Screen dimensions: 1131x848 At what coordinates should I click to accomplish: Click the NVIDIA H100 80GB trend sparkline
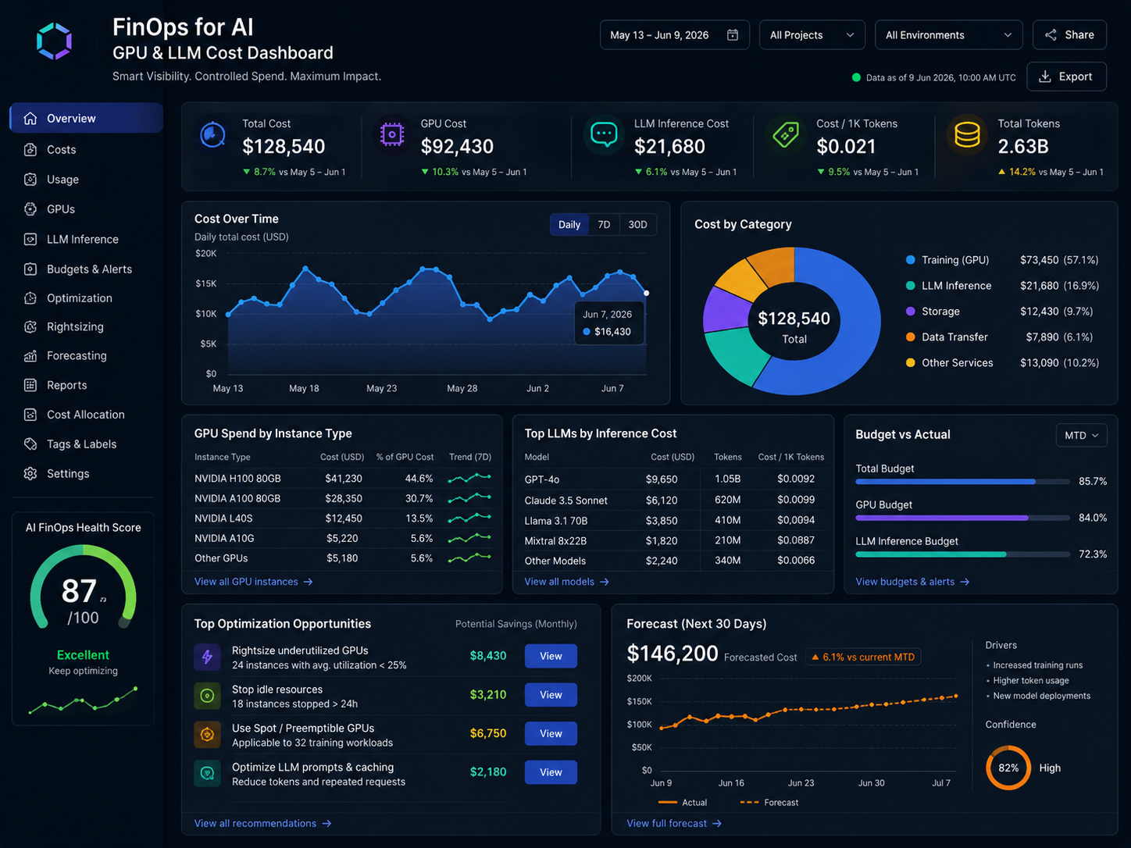click(469, 478)
